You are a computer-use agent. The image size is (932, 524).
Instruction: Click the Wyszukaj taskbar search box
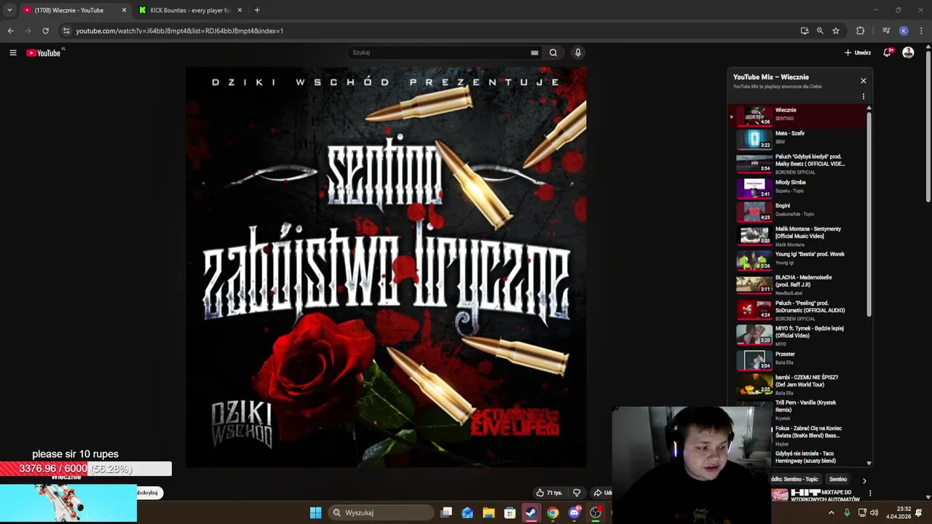(381, 512)
